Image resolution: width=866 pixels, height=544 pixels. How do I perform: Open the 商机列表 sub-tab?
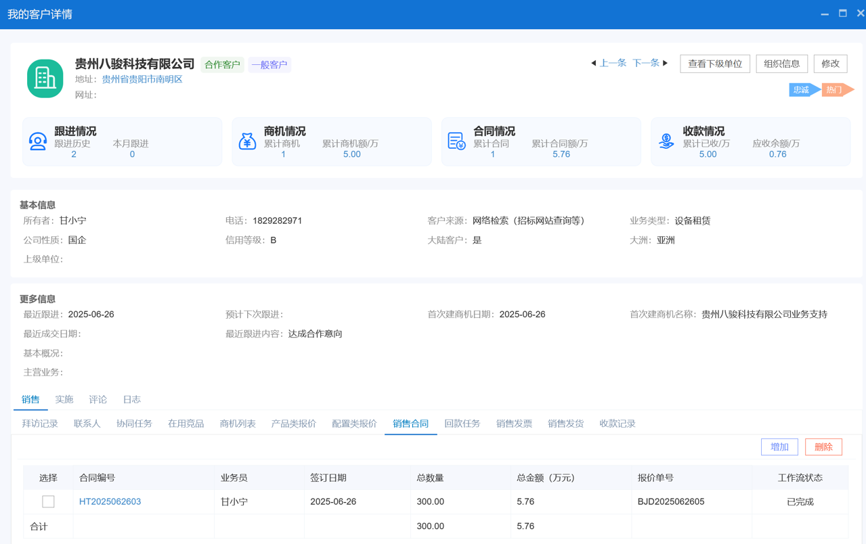coord(238,423)
